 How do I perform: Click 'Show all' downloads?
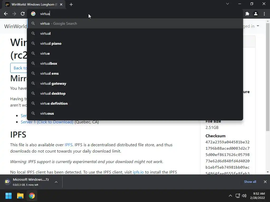click(x=250, y=182)
